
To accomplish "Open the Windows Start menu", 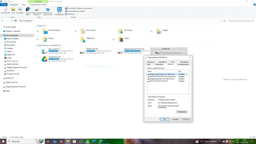I will [3, 141].
